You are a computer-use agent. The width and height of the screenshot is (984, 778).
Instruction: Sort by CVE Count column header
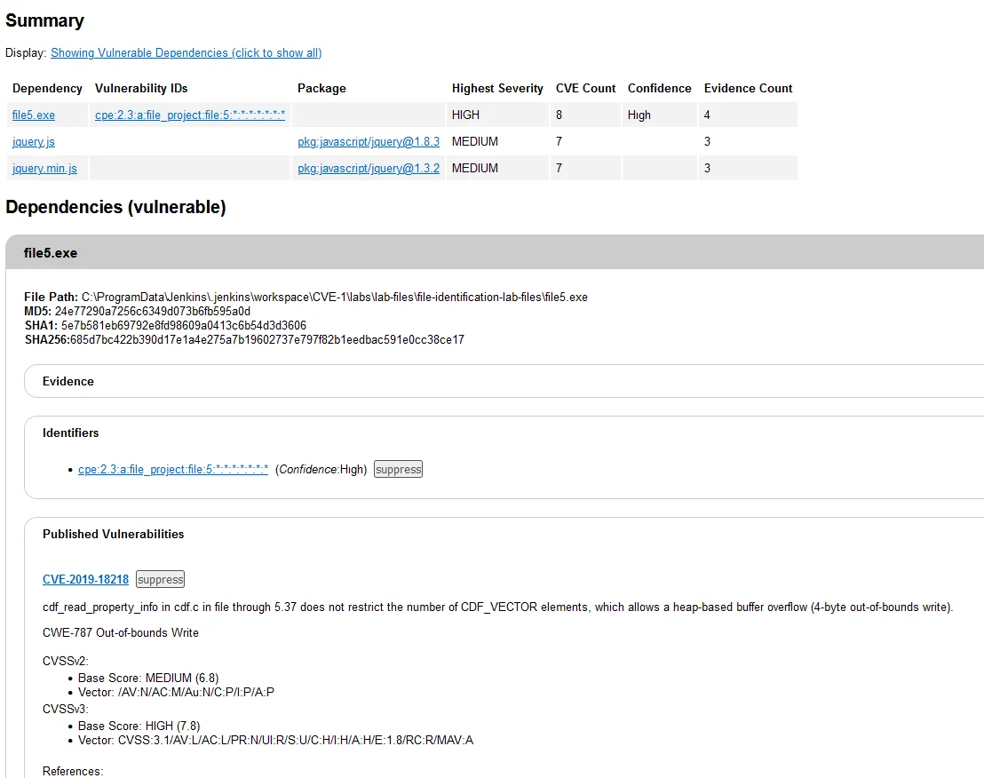[x=585, y=89]
